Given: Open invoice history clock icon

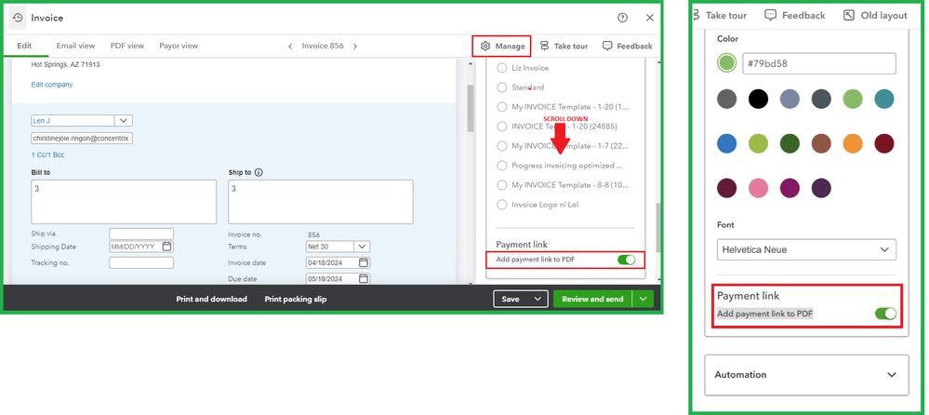Looking at the screenshot, I should (18, 18).
